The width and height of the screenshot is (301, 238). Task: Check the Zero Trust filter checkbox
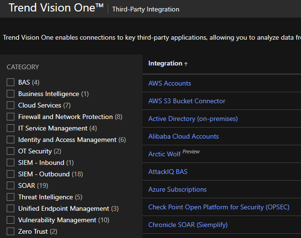coord(11,232)
